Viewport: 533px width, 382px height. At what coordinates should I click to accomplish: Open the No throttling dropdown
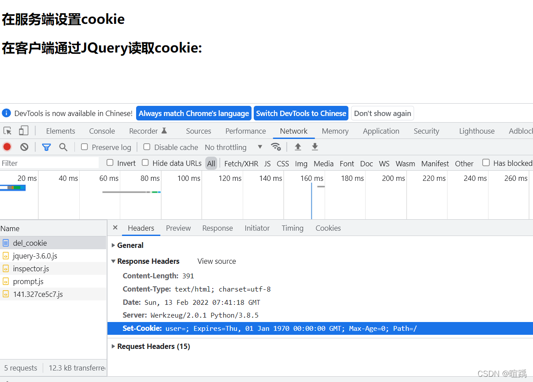click(x=233, y=147)
